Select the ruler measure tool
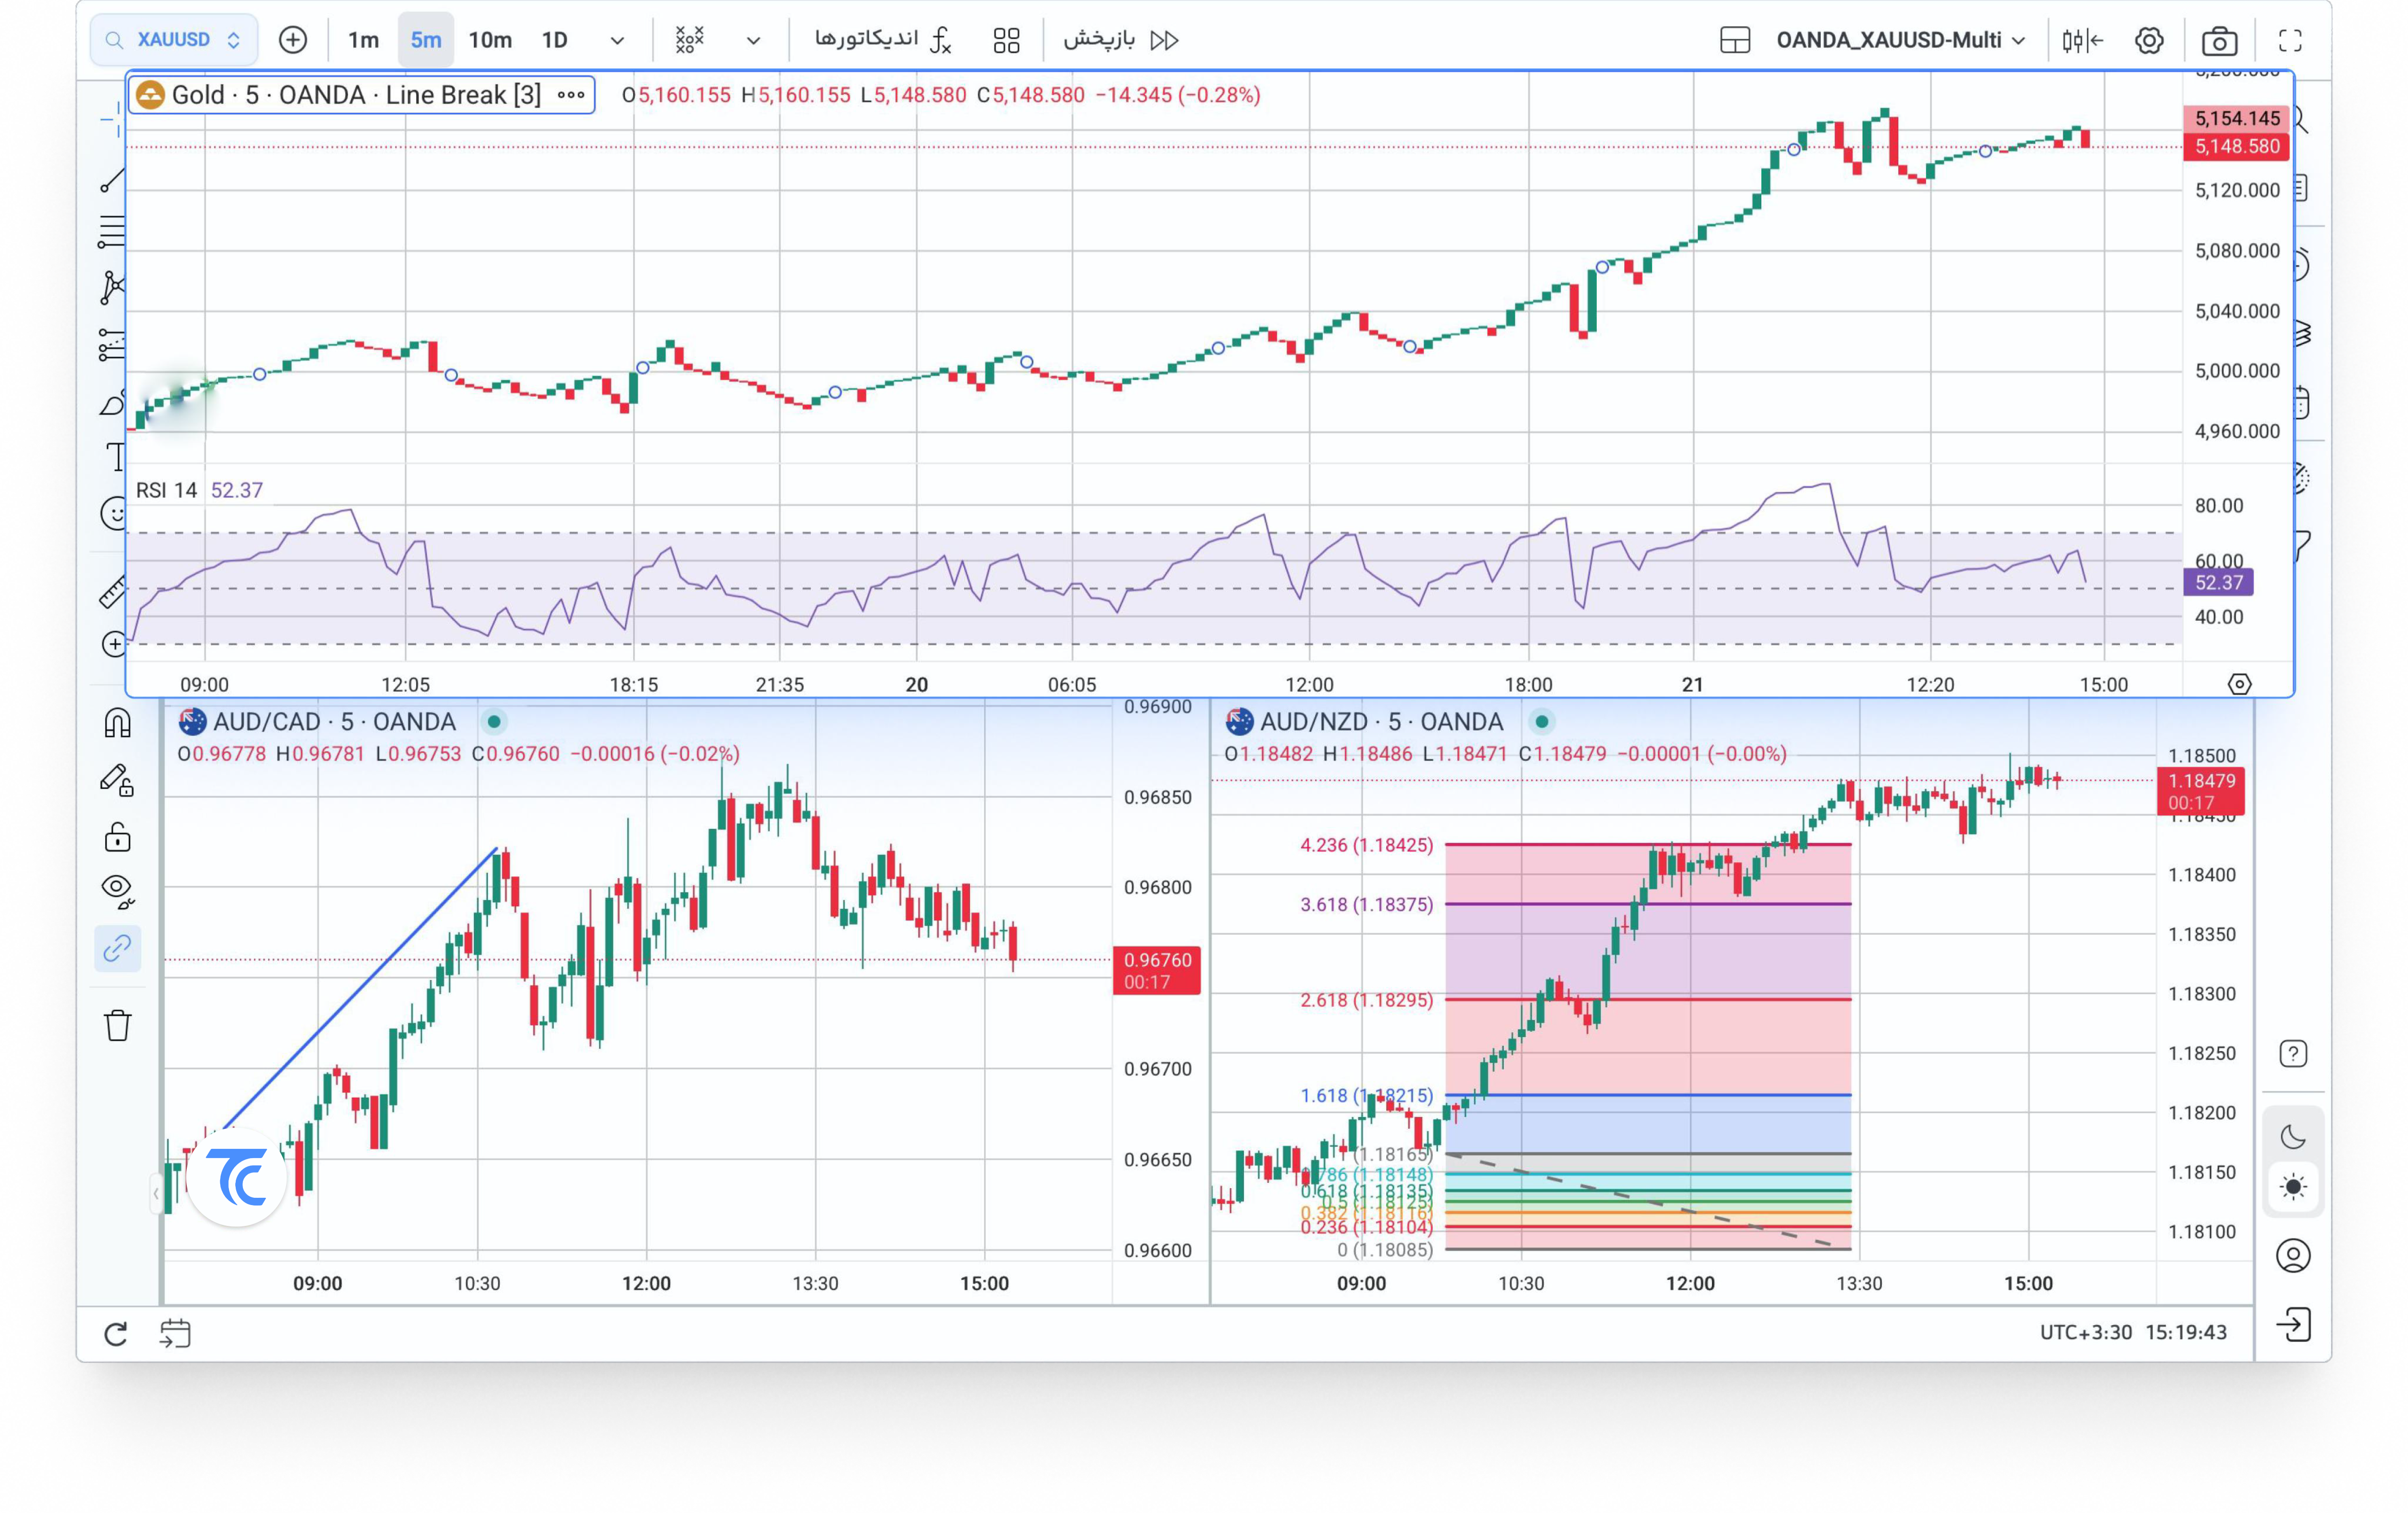This screenshot has width=2408, height=1513. click(112, 592)
